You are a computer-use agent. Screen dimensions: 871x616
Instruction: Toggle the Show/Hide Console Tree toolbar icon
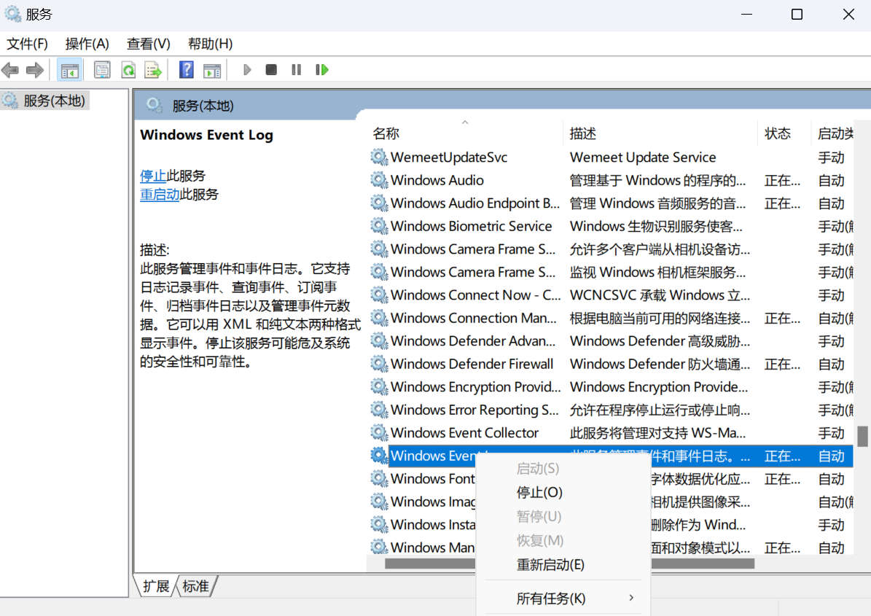click(x=70, y=70)
